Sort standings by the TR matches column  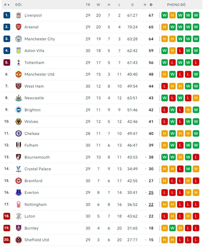pos(88,5)
